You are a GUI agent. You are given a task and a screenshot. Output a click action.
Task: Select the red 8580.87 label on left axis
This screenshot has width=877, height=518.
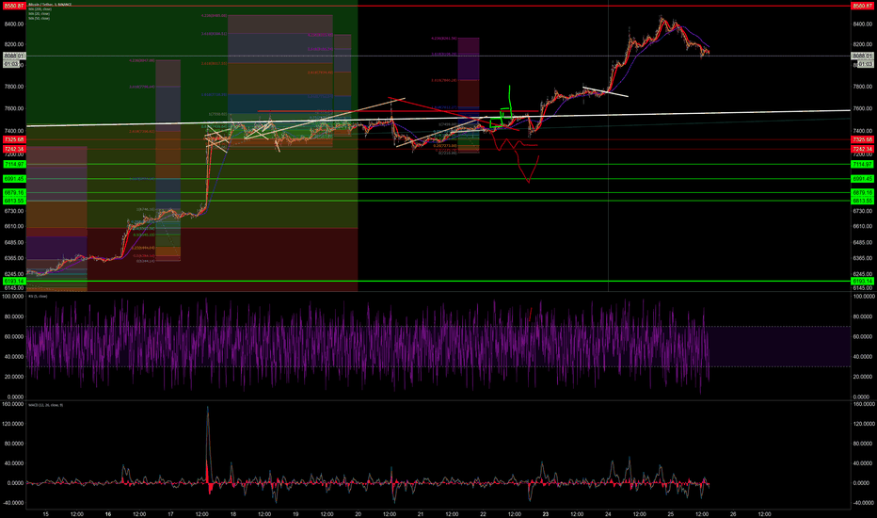click(14, 6)
